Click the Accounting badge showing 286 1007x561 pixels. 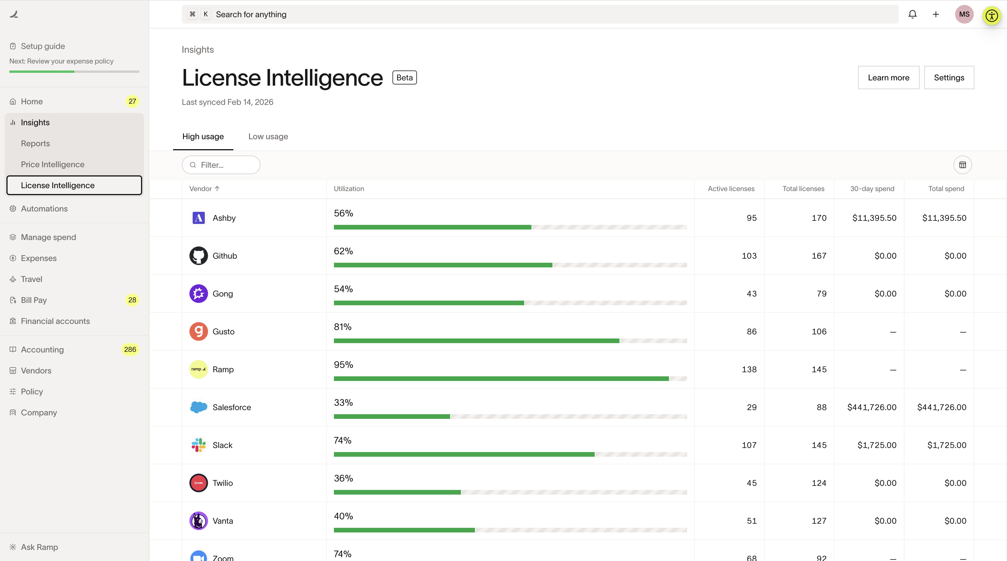pos(130,349)
